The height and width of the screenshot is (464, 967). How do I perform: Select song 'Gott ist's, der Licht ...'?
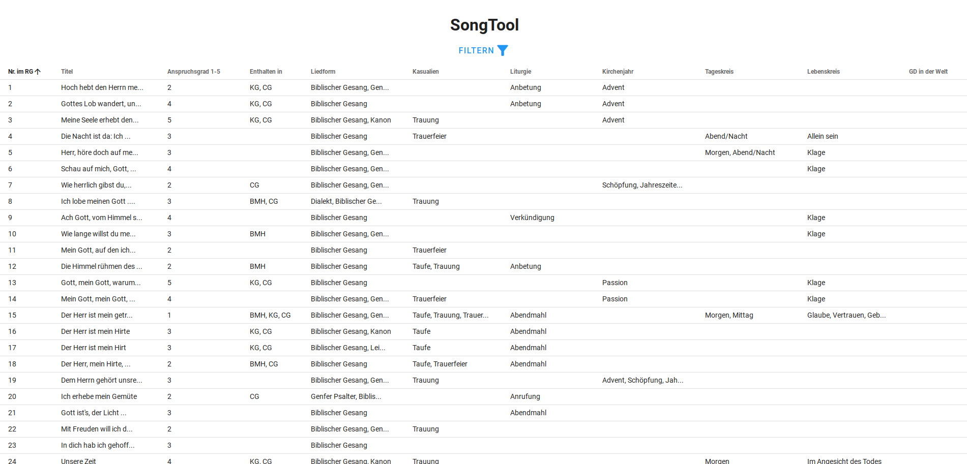coord(94,413)
